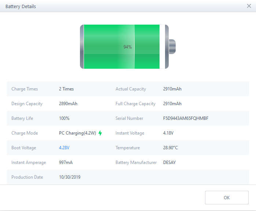The height and width of the screenshot is (211, 256).
Task: Click the 2890mAh design capacity value
Action: pos(68,104)
